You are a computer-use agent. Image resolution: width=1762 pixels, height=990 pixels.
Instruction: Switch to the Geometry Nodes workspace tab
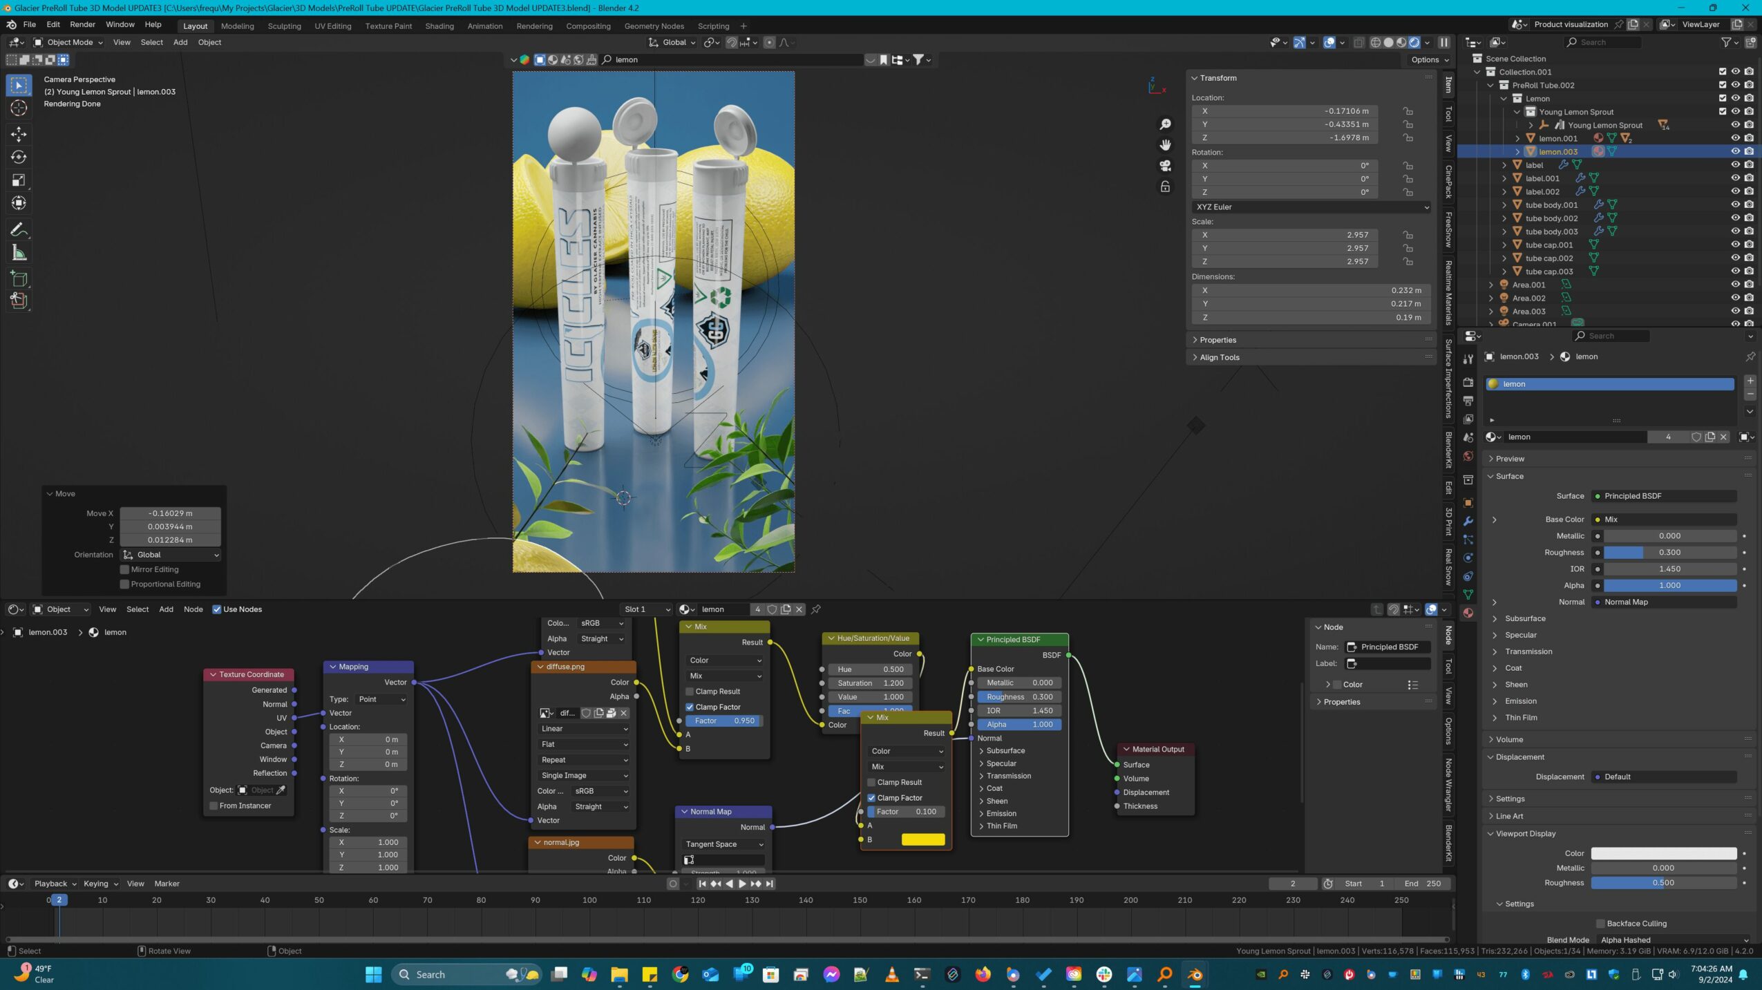click(x=654, y=26)
